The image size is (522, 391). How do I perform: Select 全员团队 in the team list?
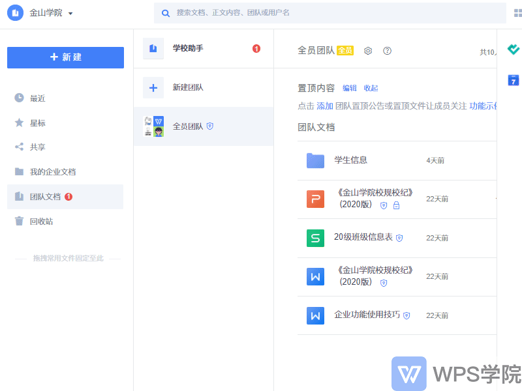pyautogui.click(x=204, y=126)
